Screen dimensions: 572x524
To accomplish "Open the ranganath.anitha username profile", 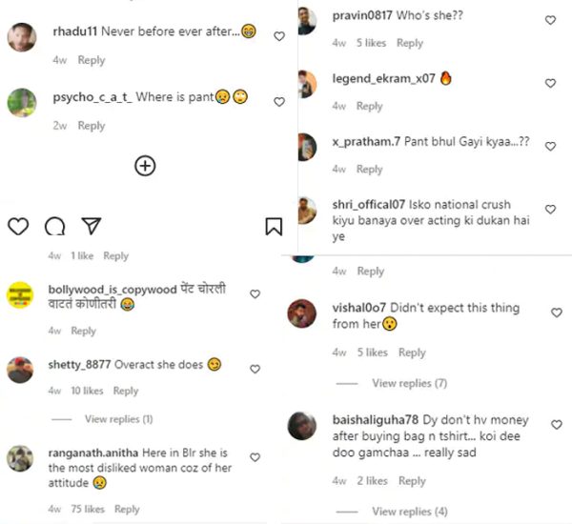I will point(93,453).
